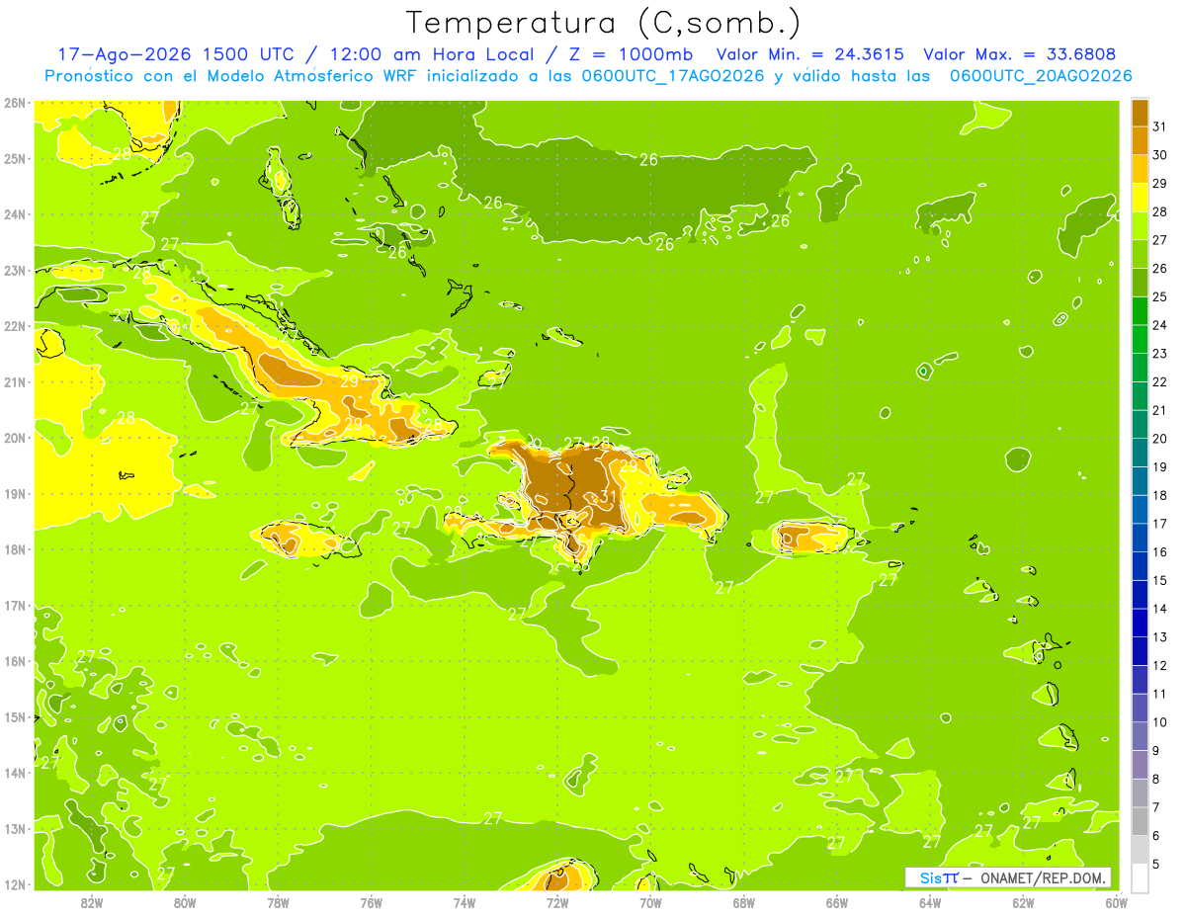Click the latitude axis label "18N"
This screenshot has height=916, width=1186.
pos(15,549)
